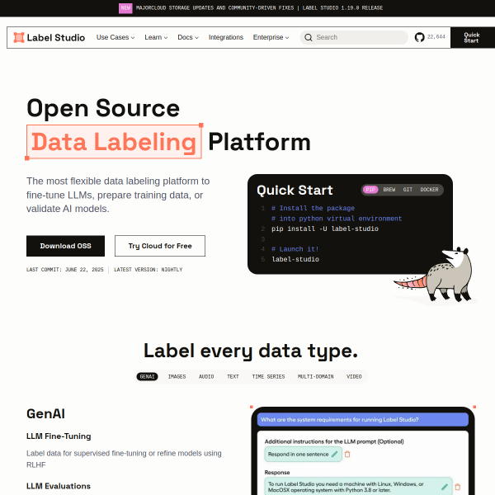Expand the Use Cases menu
Viewport: 495px width, 495px height.
click(115, 37)
